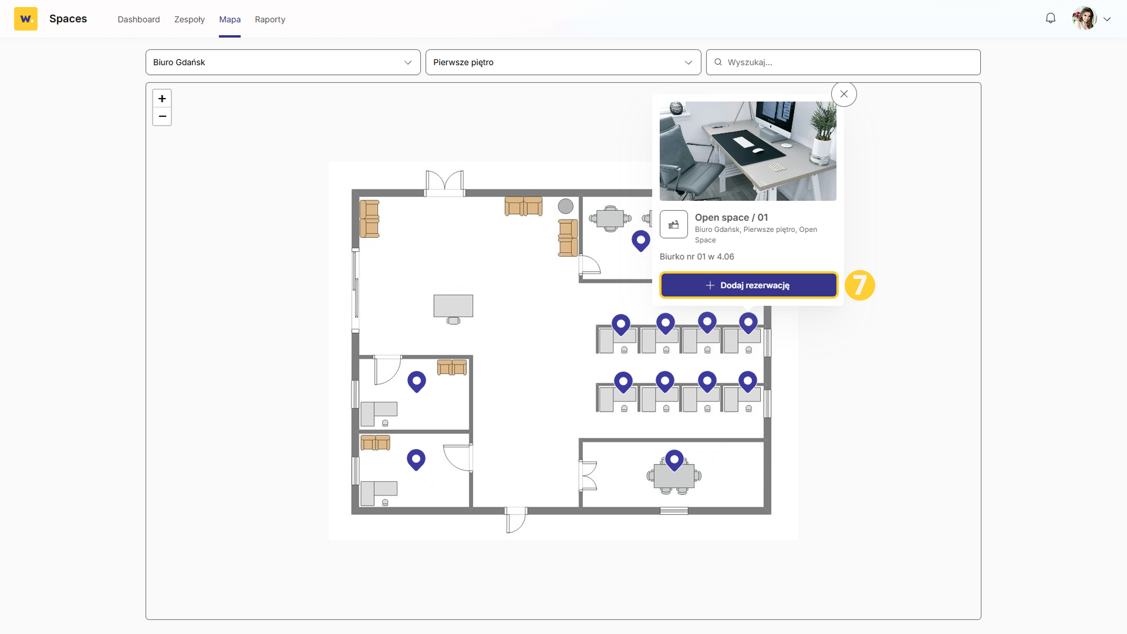Open the Zespoły tab

pos(190,19)
